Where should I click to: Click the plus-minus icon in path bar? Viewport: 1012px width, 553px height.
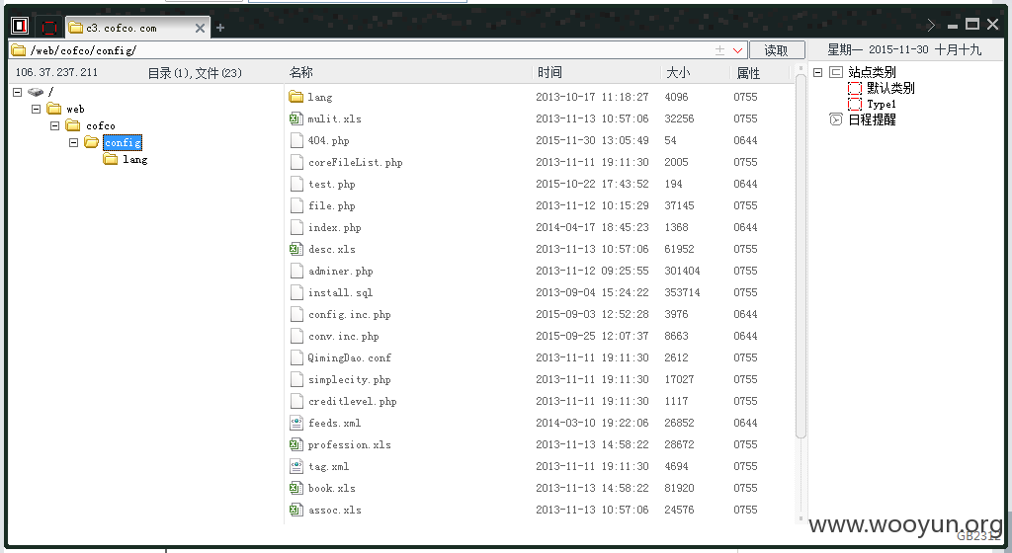point(719,50)
